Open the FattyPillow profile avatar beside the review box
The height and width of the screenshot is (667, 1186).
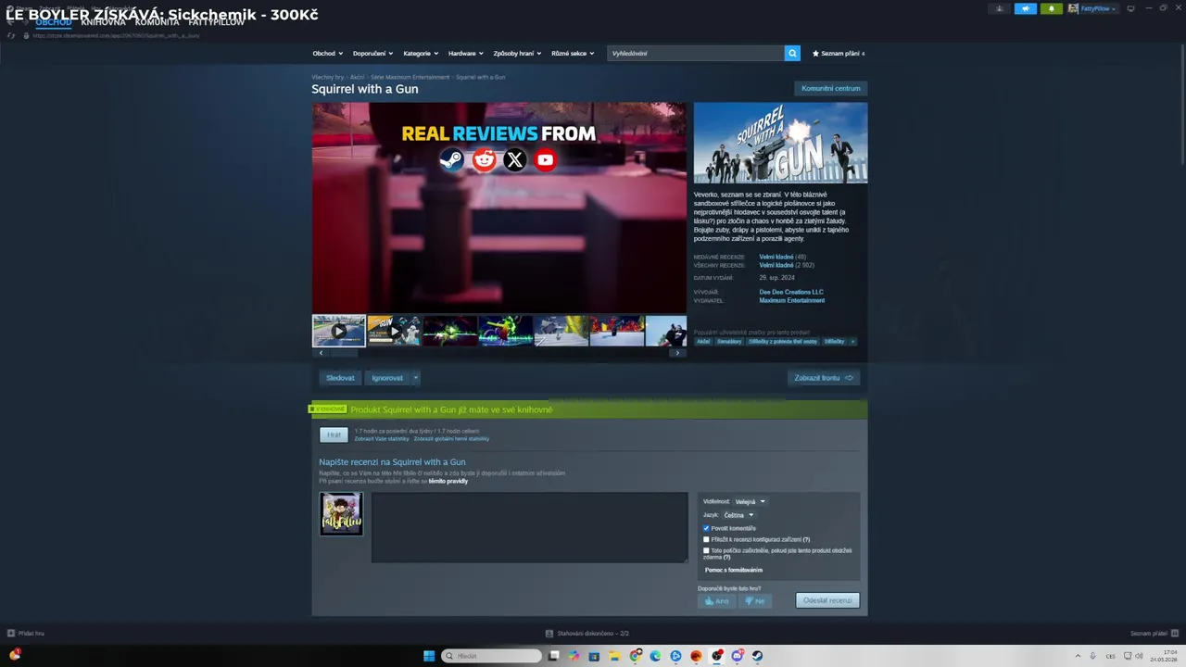341,513
